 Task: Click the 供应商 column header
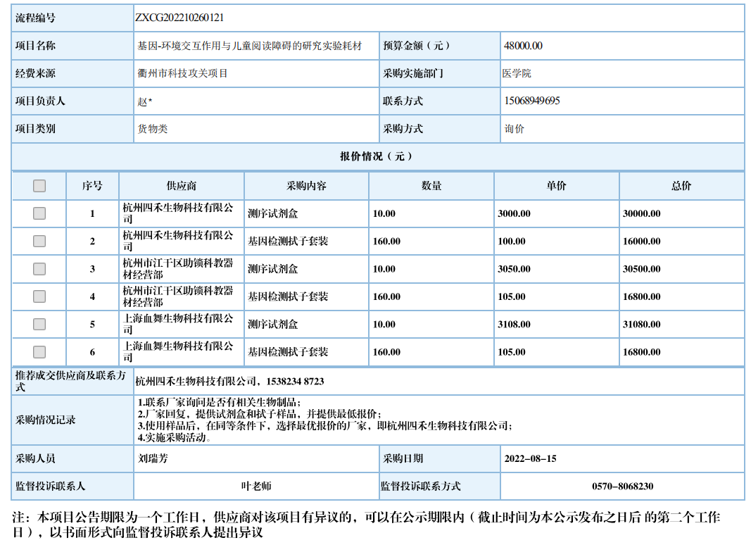click(182, 186)
